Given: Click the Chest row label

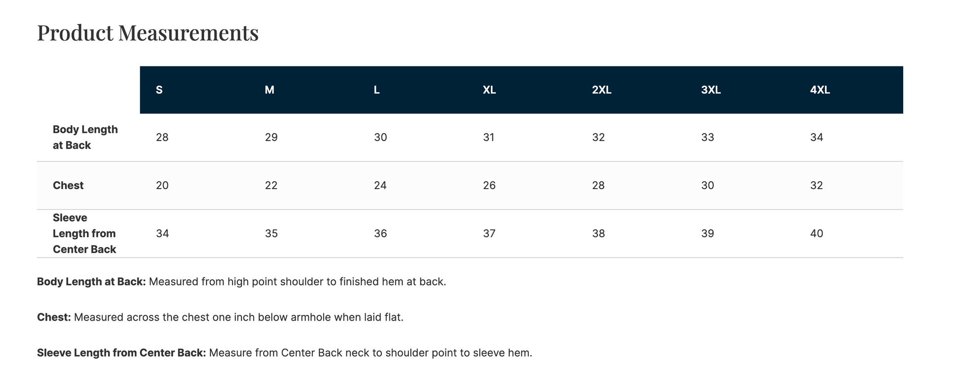Looking at the screenshot, I should click(x=68, y=186).
